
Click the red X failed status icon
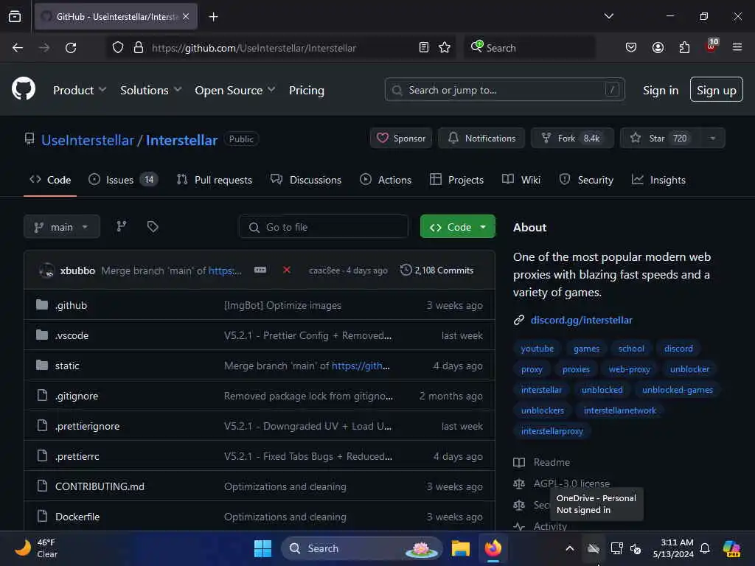click(x=287, y=270)
